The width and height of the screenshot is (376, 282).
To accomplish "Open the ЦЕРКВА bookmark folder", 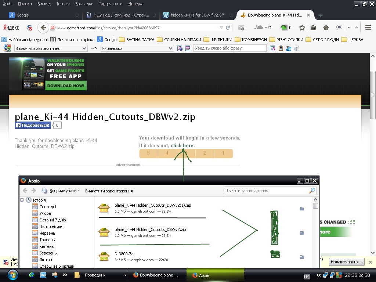I will (x=352, y=40).
